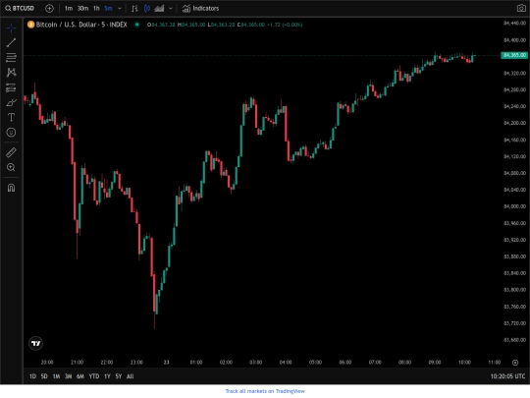Click the Bitcoin / U.S. Dollar title
Image resolution: width=530 pixels, height=398 pixels.
tap(81, 25)
